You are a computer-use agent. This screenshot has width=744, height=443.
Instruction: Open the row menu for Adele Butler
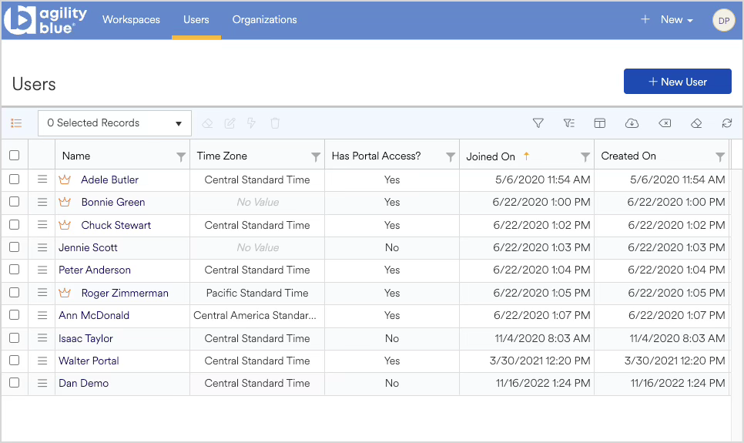click(42, 179)
